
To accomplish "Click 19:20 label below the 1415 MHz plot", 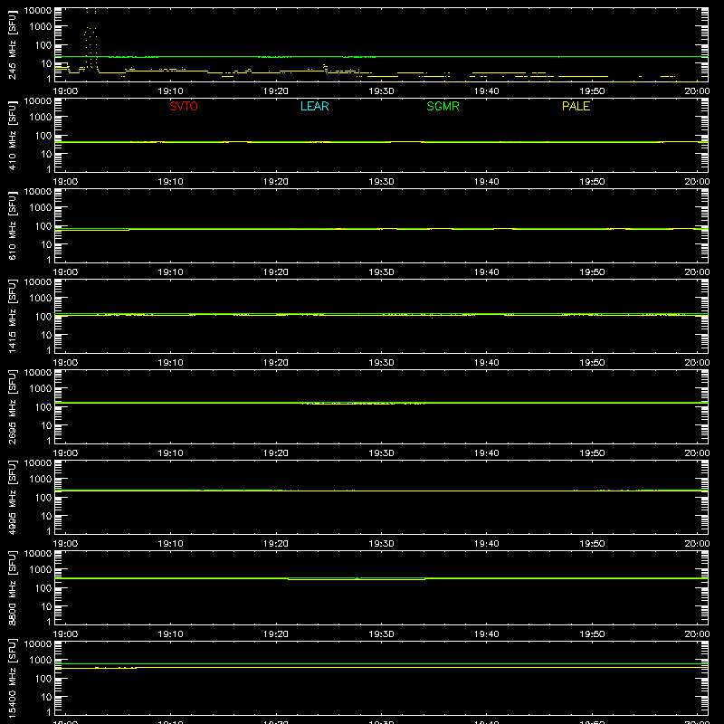I will coord(276,363).
